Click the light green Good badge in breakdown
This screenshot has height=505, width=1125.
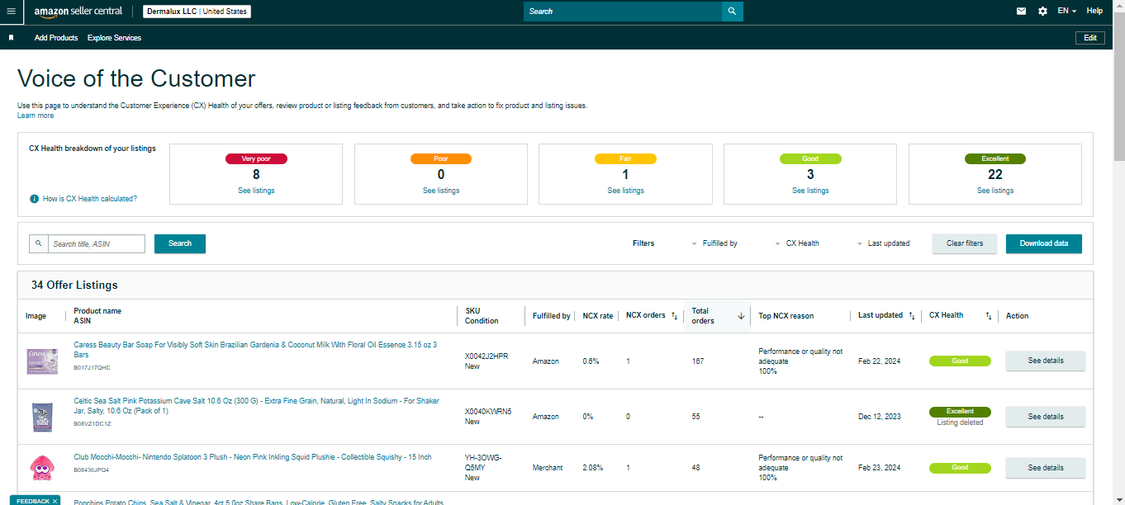pos(810,158)
